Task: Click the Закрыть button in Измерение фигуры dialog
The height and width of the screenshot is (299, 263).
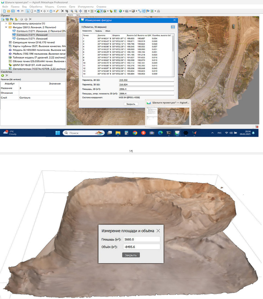Action: click(x=131, y=104)
